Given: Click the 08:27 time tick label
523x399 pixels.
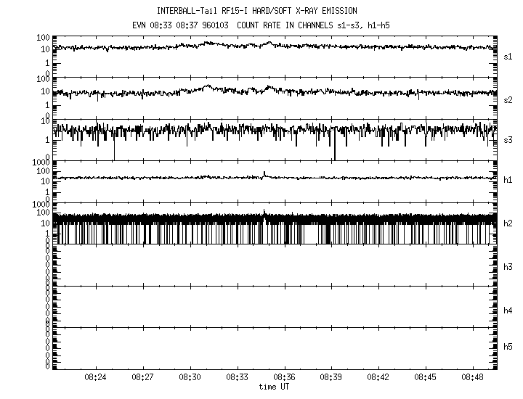Looking at the screenshot, I should pos(142,378).
